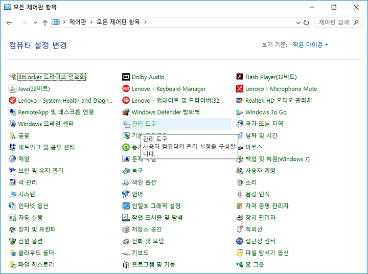Open 색인 옵션 link
The width and height of the screenshot is (368, 274).
click(144, 182)
